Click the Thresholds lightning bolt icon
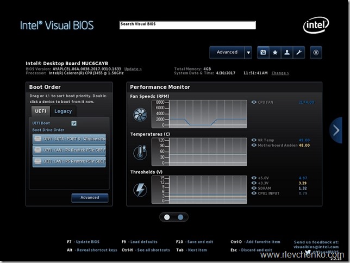Screen dimensions: 350x263 tap(140, 190)
